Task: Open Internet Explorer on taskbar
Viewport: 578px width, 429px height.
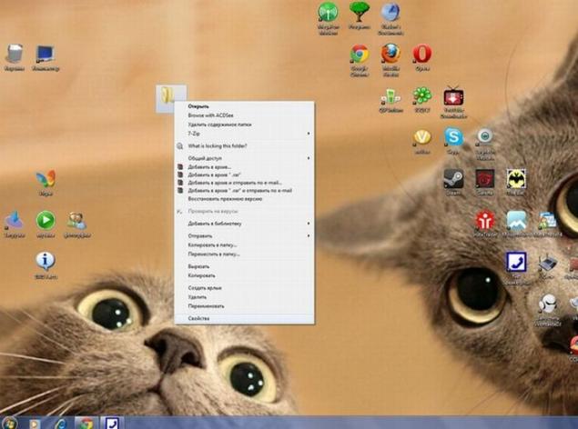Action: (61, 424)
